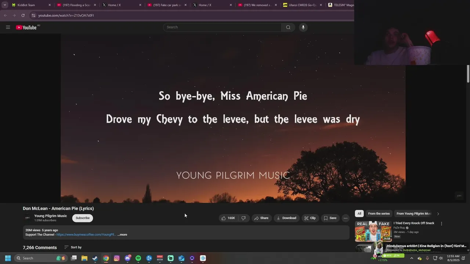Screen dimensions: 470x264
Task: Share the American Pie video
Action: coord(261,218)
